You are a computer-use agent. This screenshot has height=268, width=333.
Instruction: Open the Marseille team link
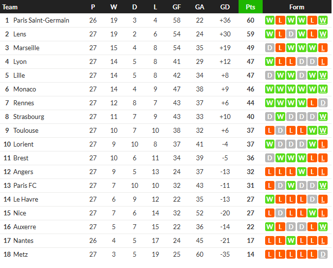point(27,48)
